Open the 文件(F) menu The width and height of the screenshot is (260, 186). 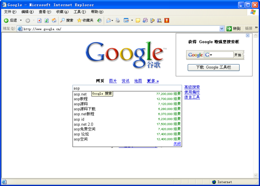pos(10,12)
